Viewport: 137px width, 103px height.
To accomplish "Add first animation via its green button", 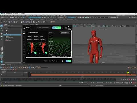I will click(35, 53).
